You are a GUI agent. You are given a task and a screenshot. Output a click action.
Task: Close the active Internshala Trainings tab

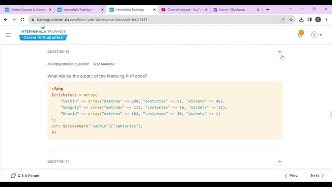tap(154, 10)
